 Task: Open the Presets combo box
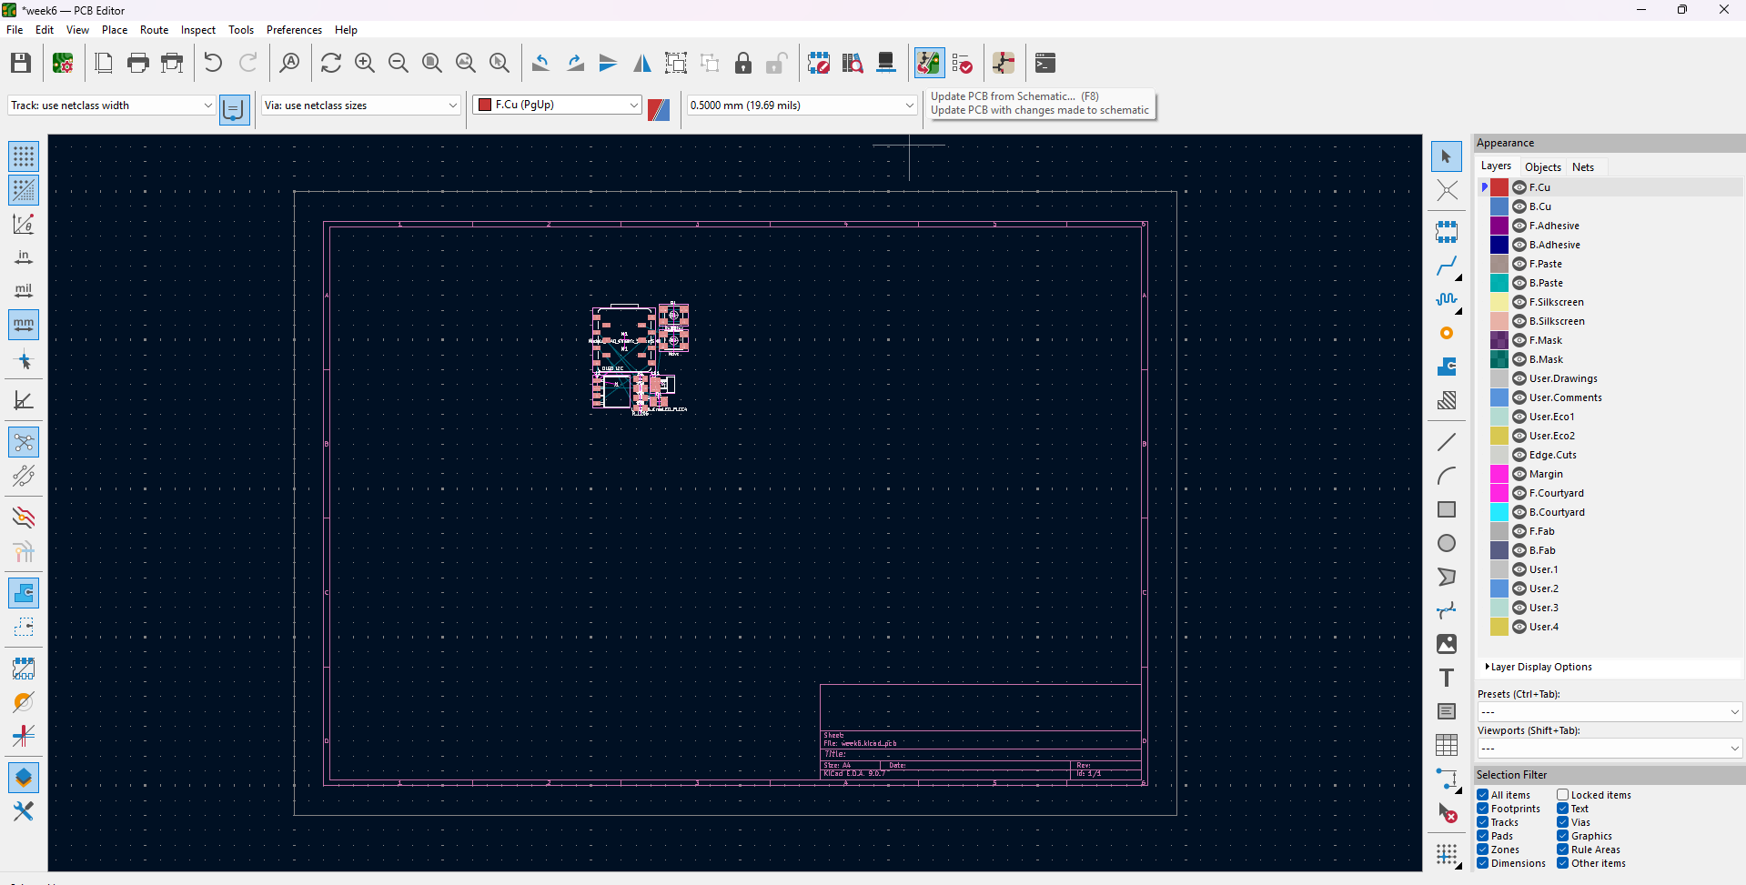coord(1609,711)
